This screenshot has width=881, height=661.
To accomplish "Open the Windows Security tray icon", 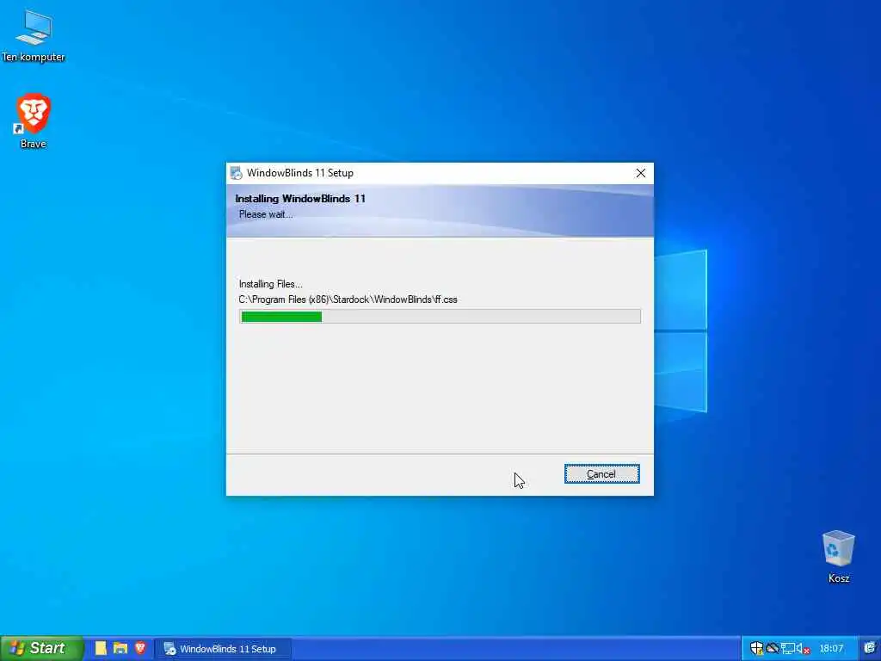I will coord(757,649).
